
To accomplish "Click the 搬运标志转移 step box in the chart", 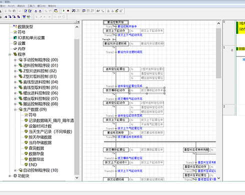I will (116, 133).
